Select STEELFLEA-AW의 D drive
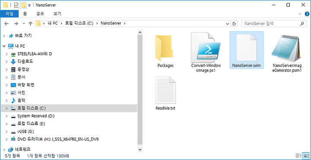The image size is (311, 160). coord(35,54)
